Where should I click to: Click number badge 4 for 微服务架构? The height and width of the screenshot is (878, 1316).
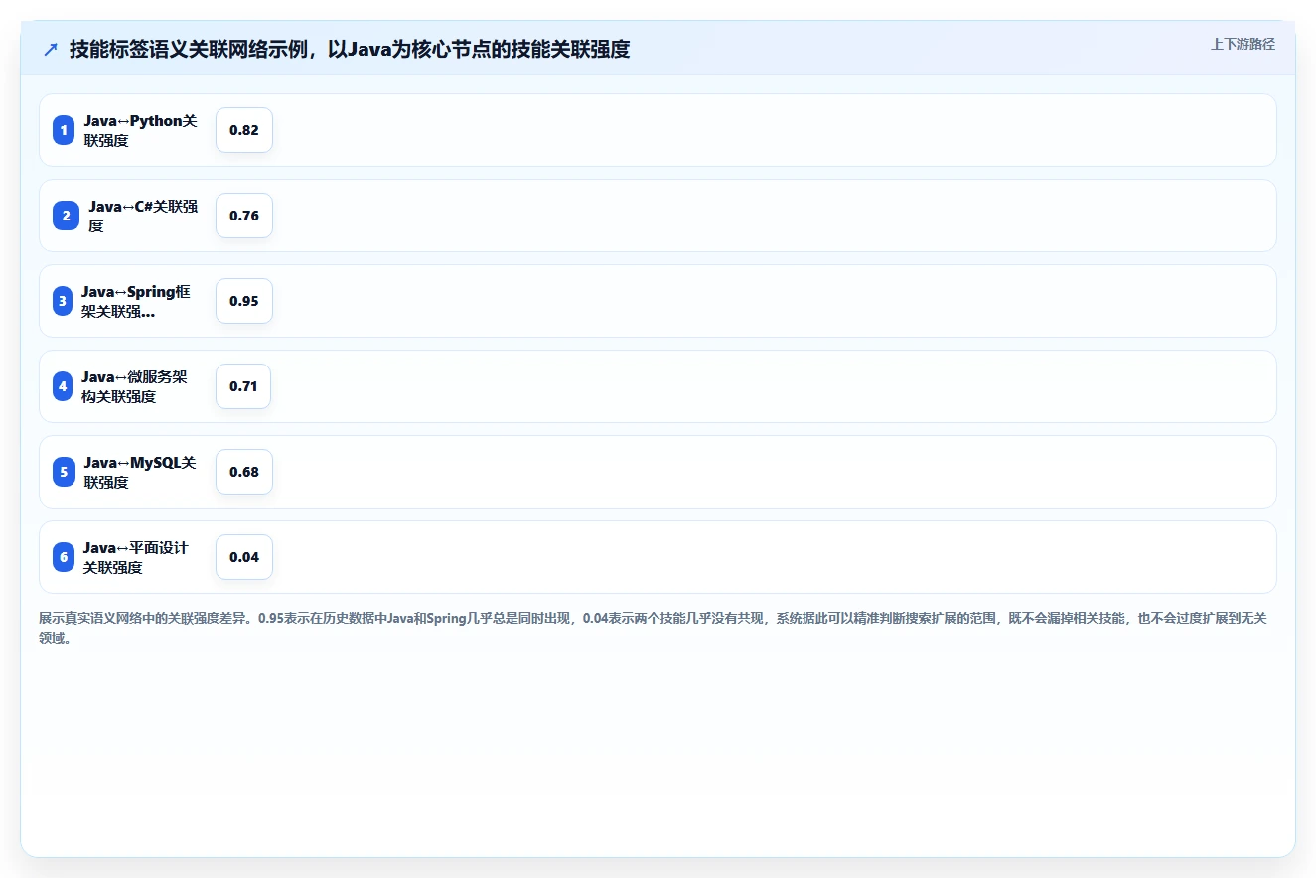click(x=63, y=386)
